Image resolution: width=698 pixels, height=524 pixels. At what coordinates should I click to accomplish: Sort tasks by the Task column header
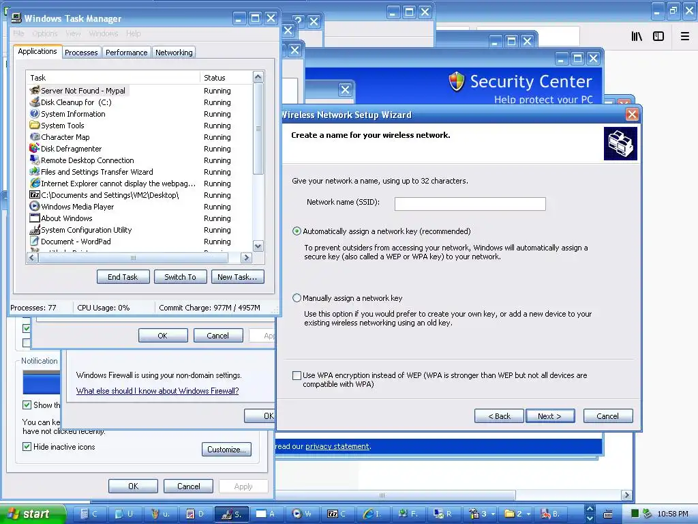click(x=113, y=78)
